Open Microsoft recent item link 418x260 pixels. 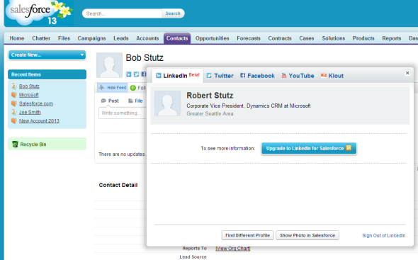click(x=29, y=95)
